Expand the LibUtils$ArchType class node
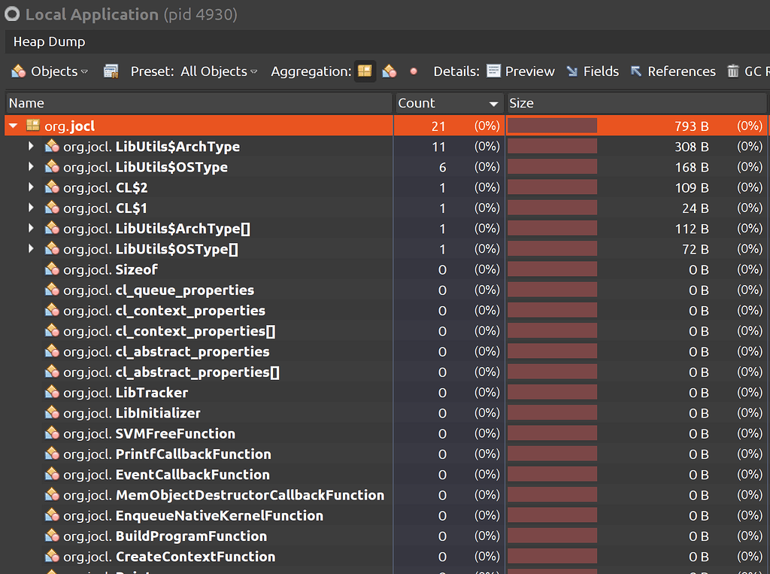 tap(31, 146)
